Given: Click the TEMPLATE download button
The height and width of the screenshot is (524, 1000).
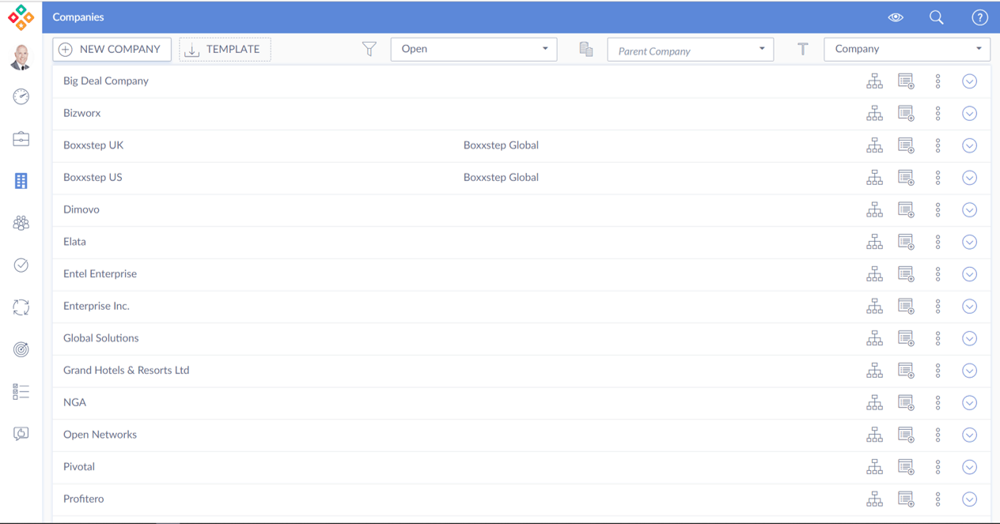Looking at the screenshot, I should point(225,49).
